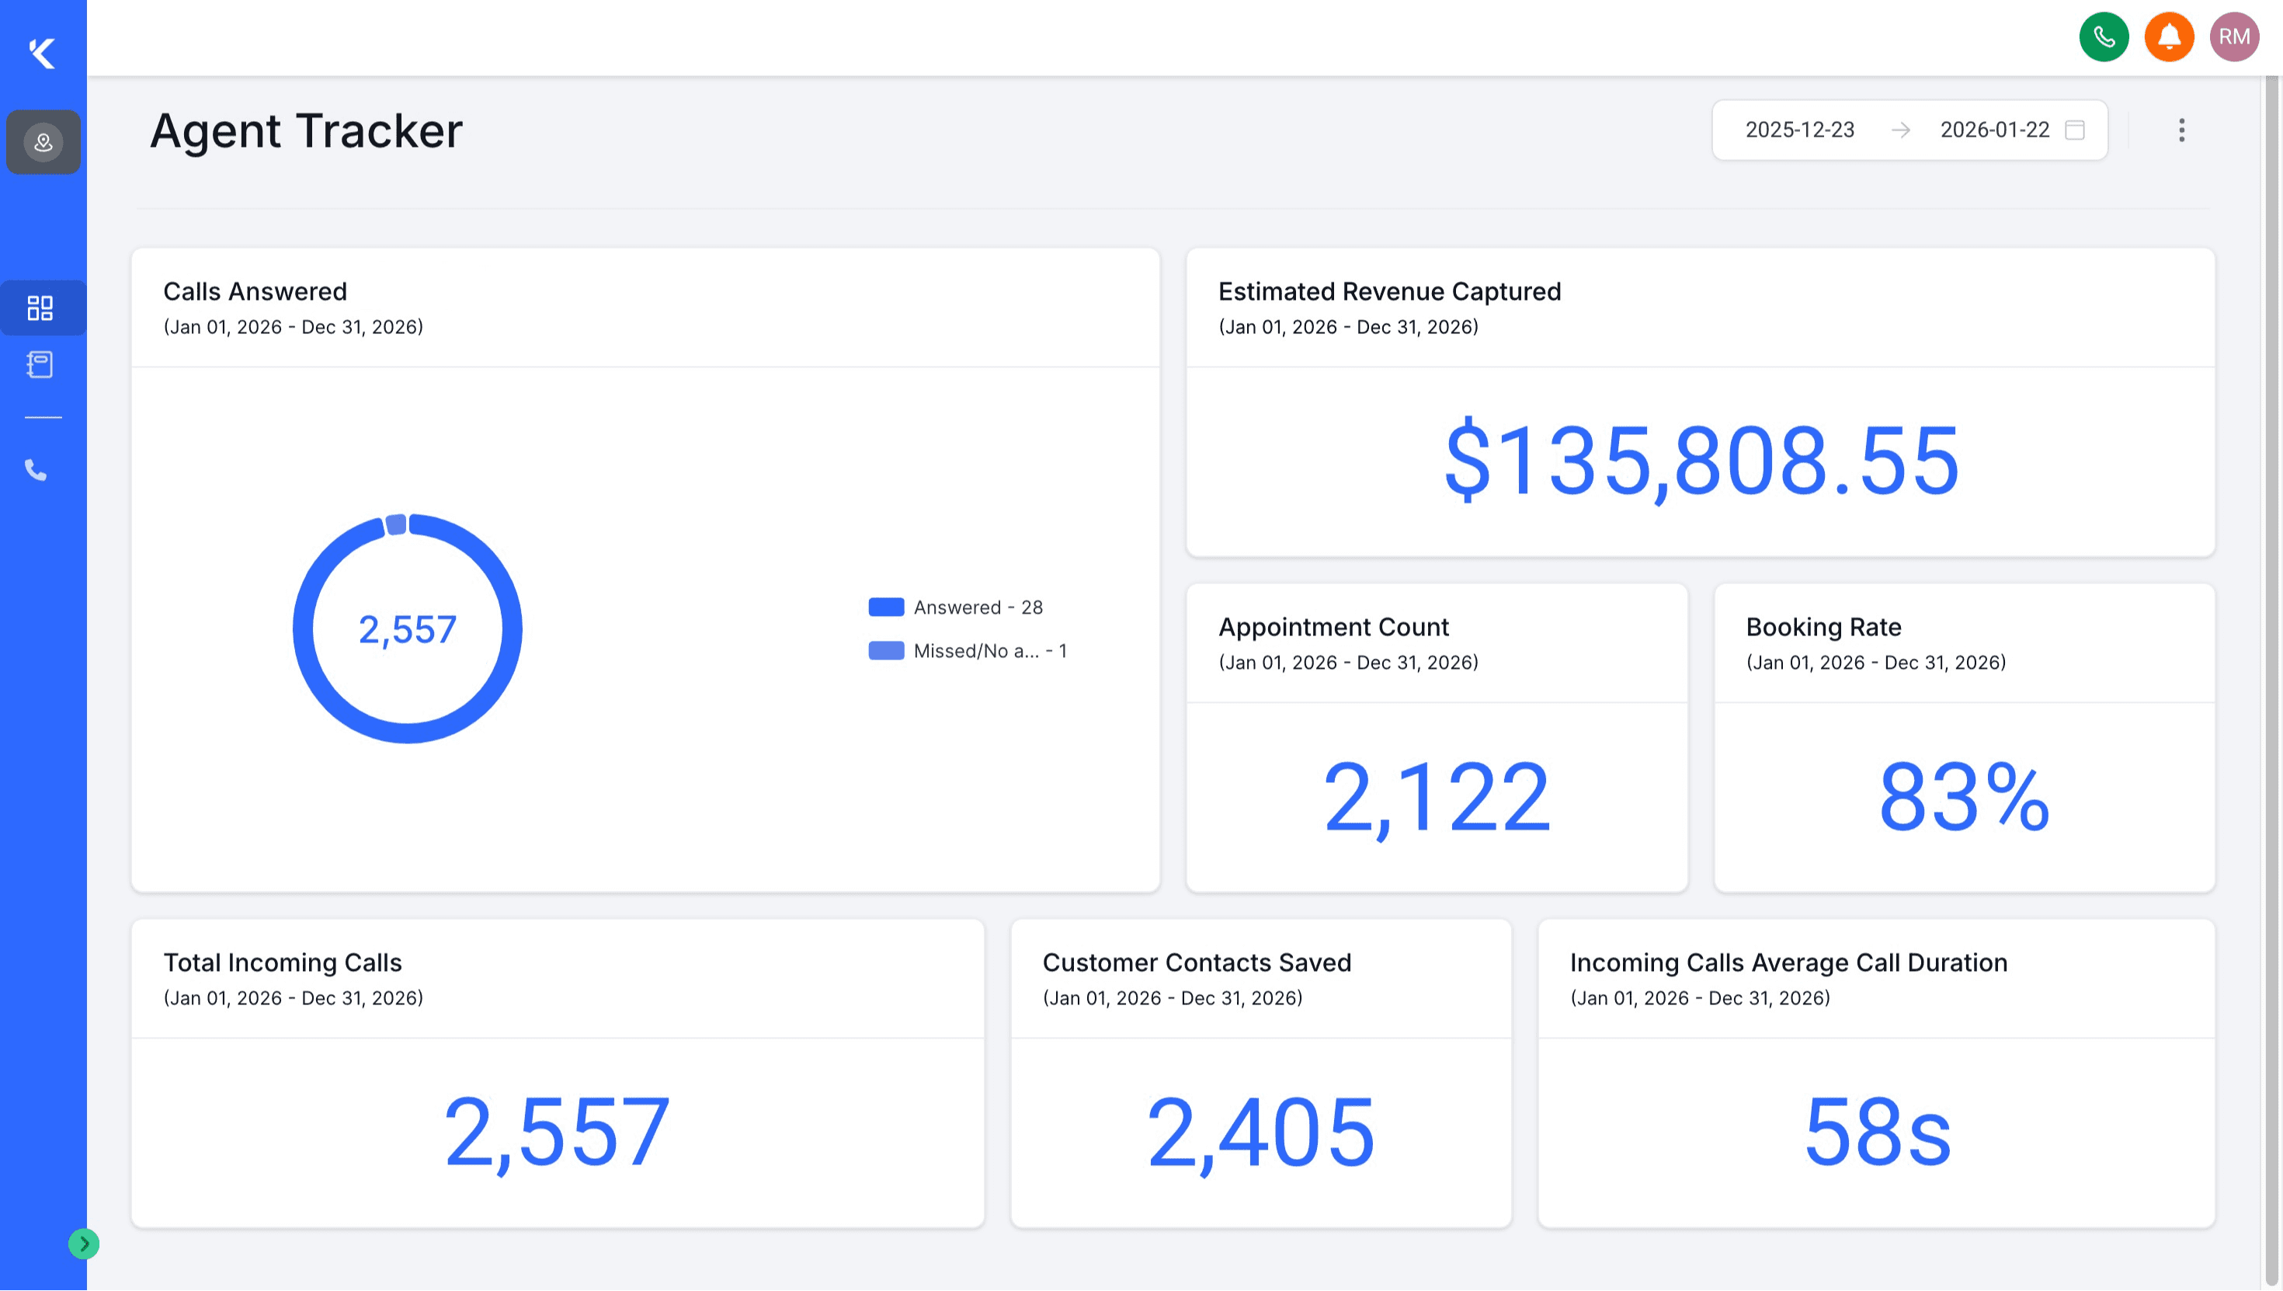Toggle the Missed/No answer legend entry
This screenshot has height=1291, width=2283.
click(x=989, y=651)
